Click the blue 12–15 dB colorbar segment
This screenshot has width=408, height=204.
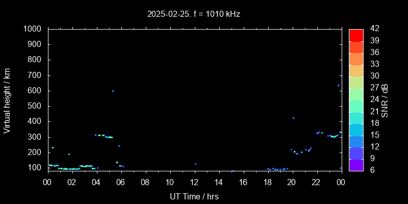356,141
